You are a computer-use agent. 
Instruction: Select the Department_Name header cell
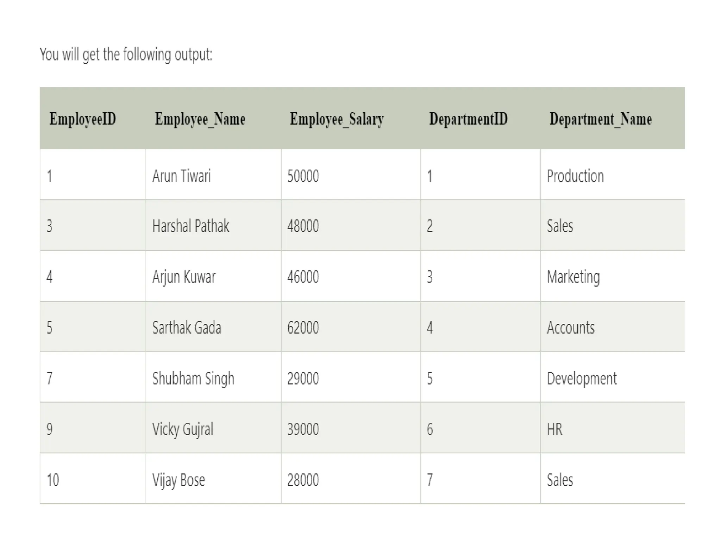pyautogui.click(x=600, y=119)
